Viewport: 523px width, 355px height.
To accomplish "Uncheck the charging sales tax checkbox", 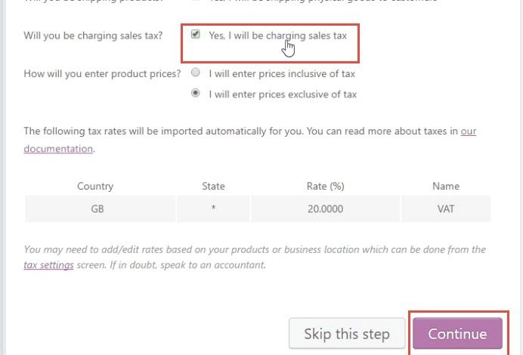I will [x=196, y=34].
